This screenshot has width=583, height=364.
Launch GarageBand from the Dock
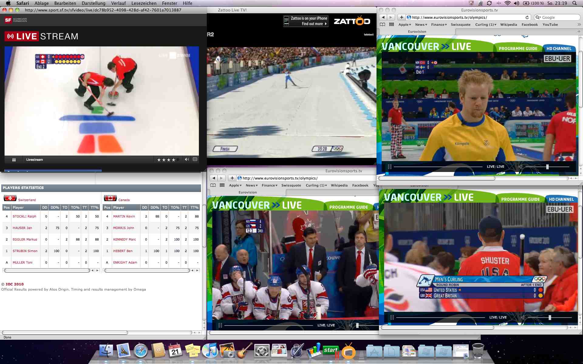[244, 351]
